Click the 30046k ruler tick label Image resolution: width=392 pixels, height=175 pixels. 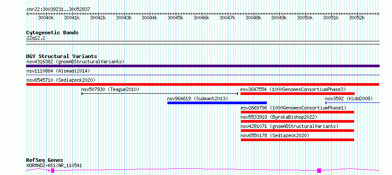(201, 18)
